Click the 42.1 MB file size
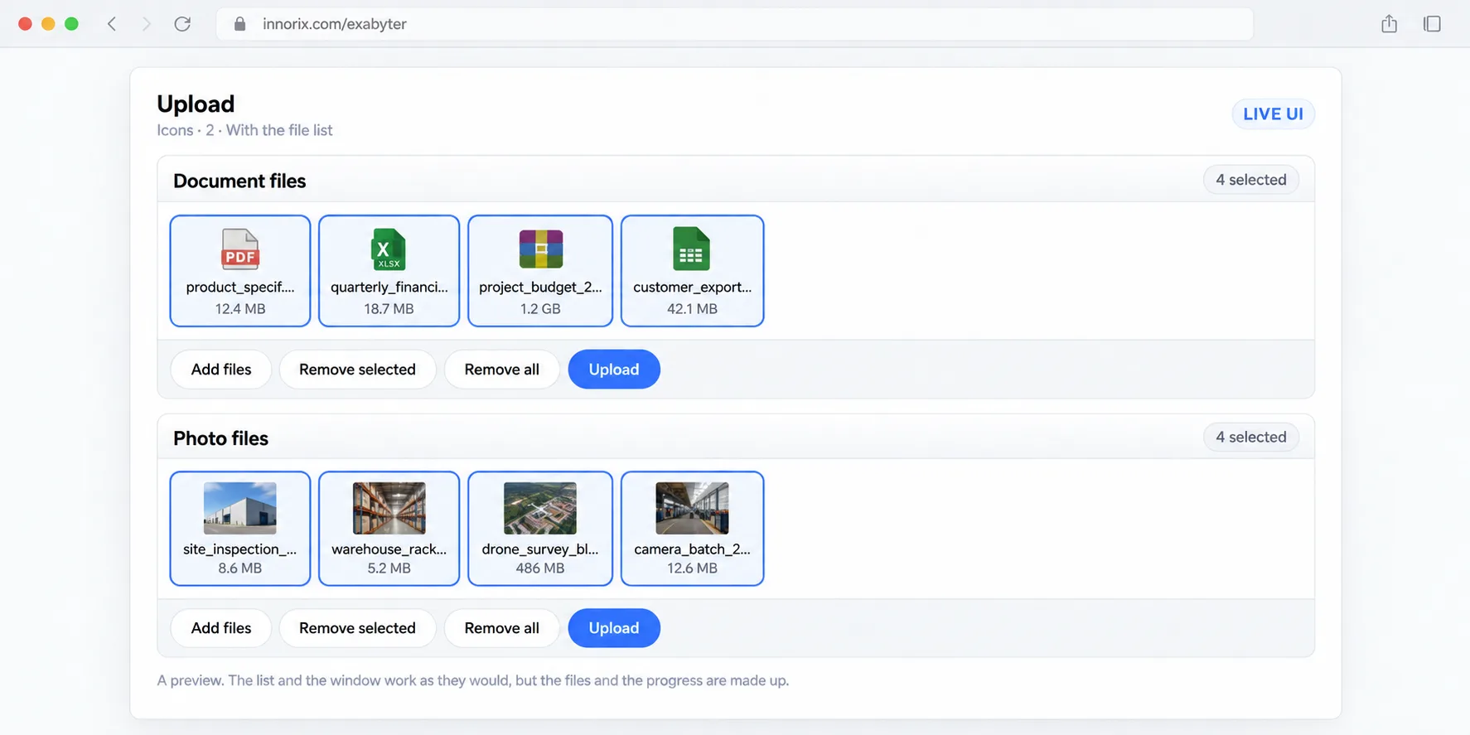 pyautogui.click(x=692, y=308)
